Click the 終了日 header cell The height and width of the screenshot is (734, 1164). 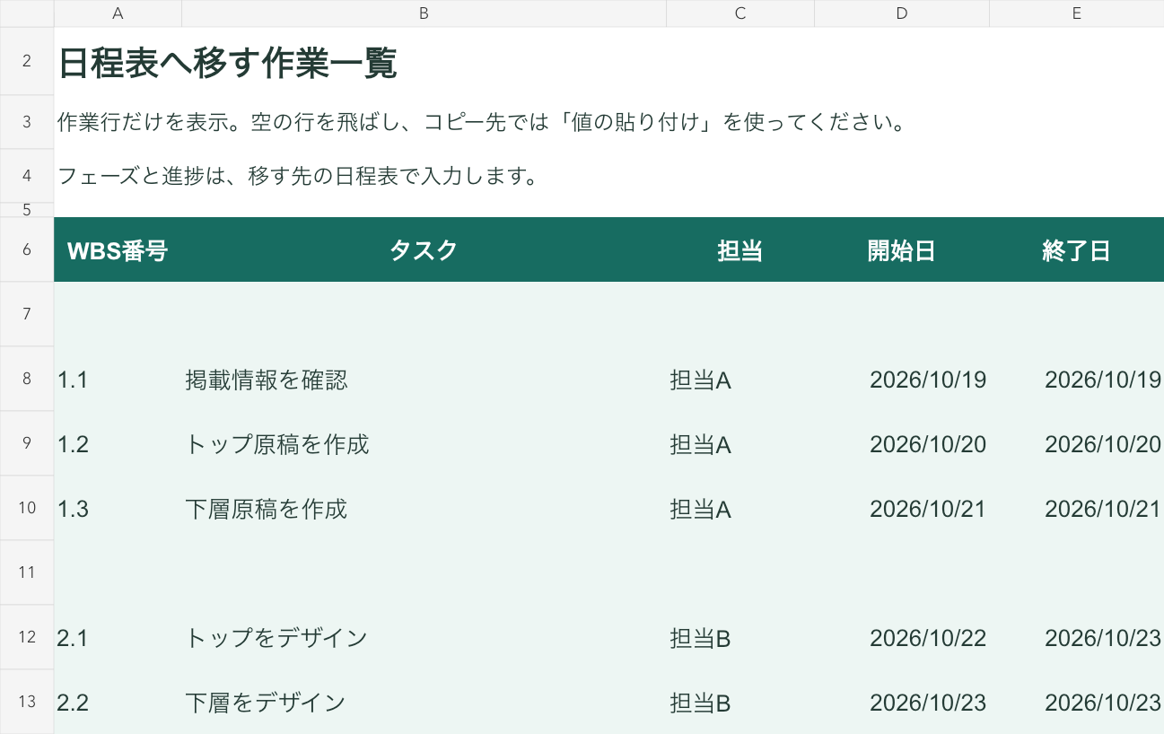tap(1076, 250)
